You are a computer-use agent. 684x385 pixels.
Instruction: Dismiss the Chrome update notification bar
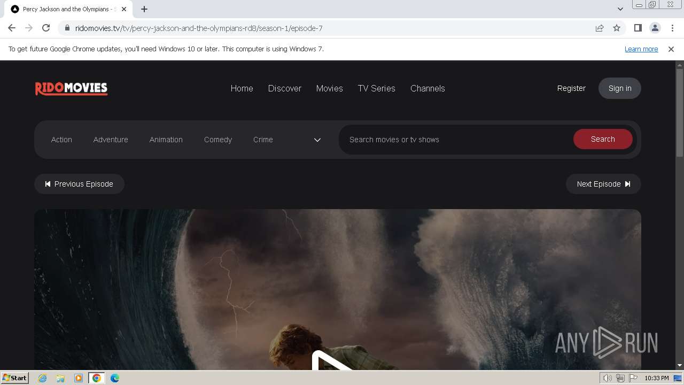coord(671,49)
